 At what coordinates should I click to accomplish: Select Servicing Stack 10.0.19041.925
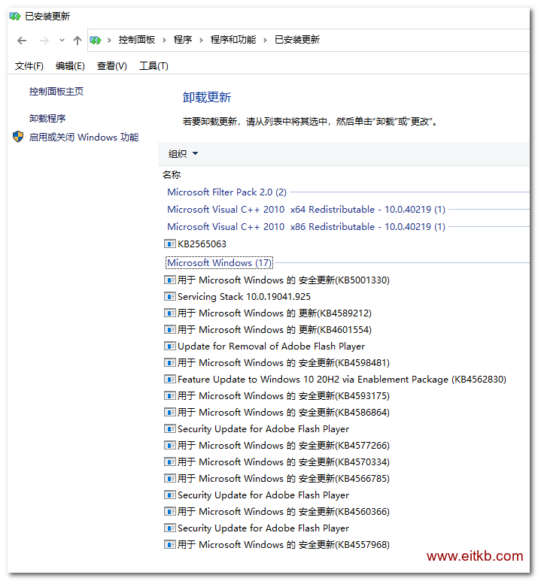[244, 296]
